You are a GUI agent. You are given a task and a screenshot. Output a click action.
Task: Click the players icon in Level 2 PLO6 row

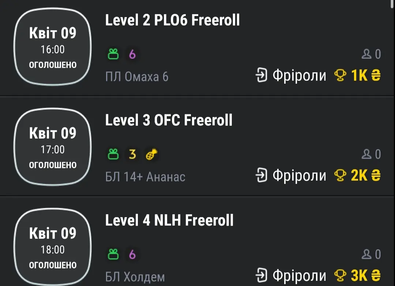pos(366,54)
